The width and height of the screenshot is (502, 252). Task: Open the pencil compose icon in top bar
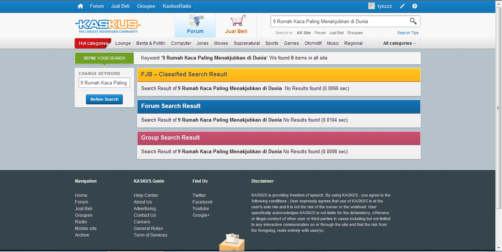click(402, 6)
